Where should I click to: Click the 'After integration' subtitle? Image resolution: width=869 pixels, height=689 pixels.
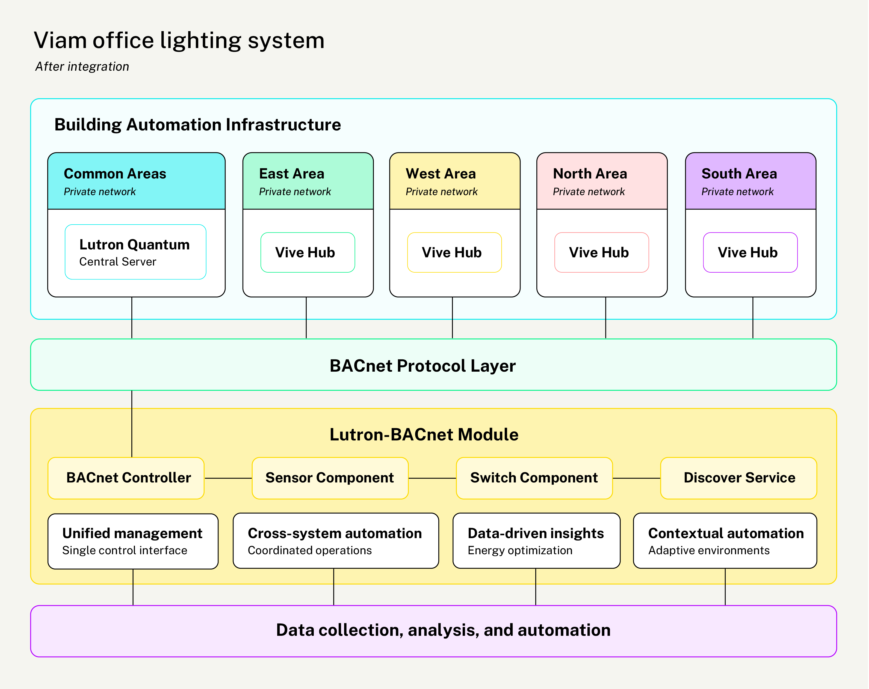click(x=82, y=66)
